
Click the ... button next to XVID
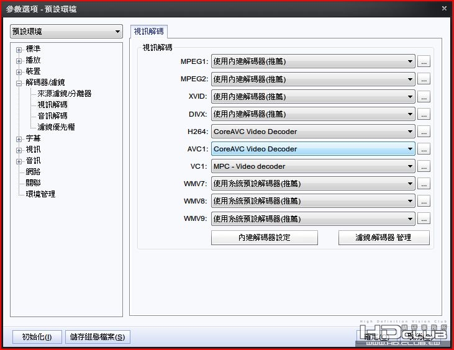tap(424, 96)
